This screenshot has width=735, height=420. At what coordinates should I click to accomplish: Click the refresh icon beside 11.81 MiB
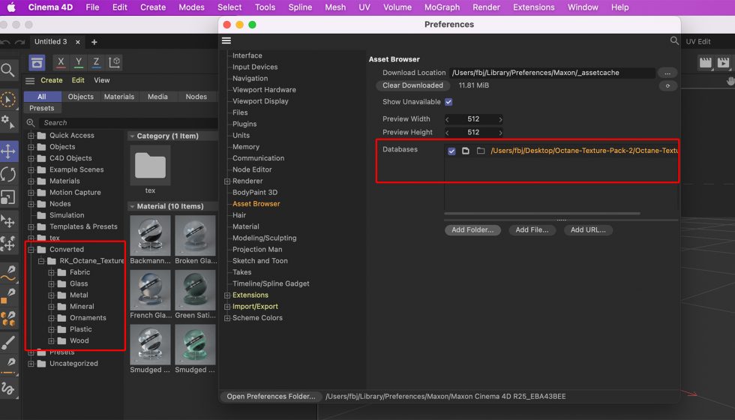coord(667,85)
